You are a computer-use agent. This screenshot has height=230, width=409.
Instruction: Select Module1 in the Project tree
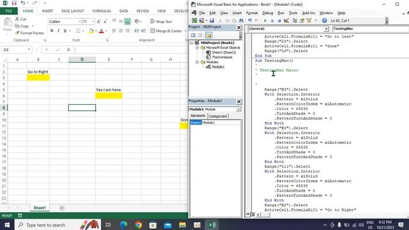(218, 67)
